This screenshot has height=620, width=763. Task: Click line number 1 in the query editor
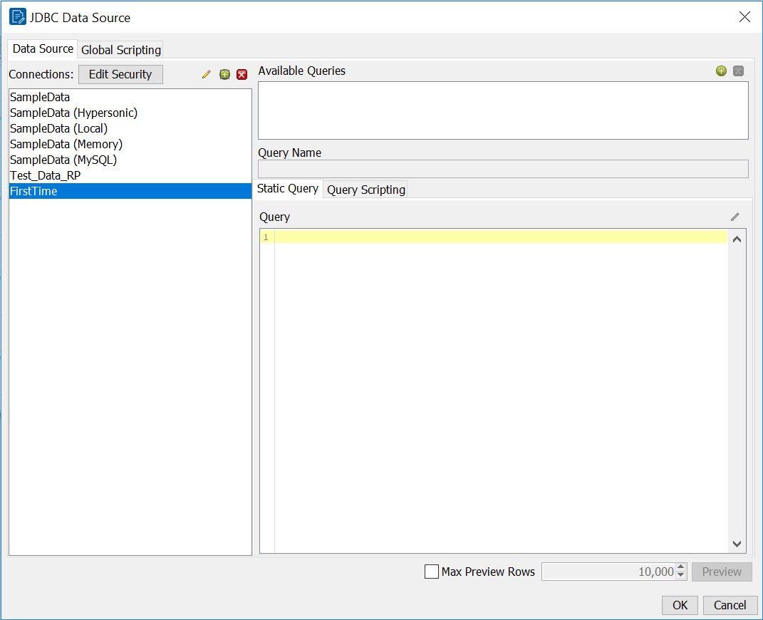click(265, 237)
